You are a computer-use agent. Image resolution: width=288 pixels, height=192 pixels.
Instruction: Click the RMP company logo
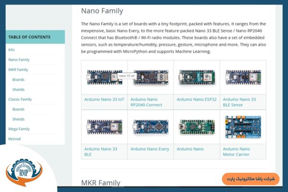pos(24,170)
